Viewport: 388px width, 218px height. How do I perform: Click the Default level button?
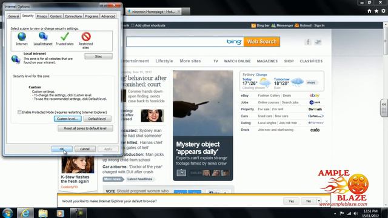tap(97, 119)
